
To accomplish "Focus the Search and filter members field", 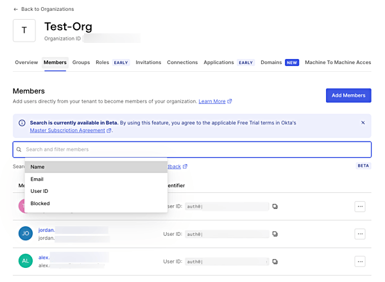I will (x=192, y=149).
